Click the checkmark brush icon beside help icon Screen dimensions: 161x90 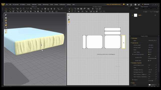coord(139,4)
